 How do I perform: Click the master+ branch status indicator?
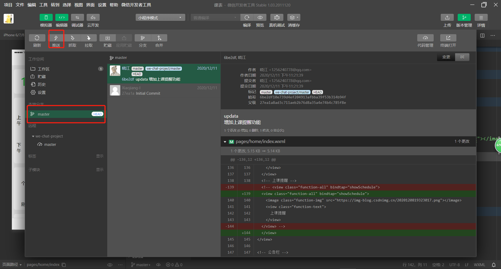141,265
